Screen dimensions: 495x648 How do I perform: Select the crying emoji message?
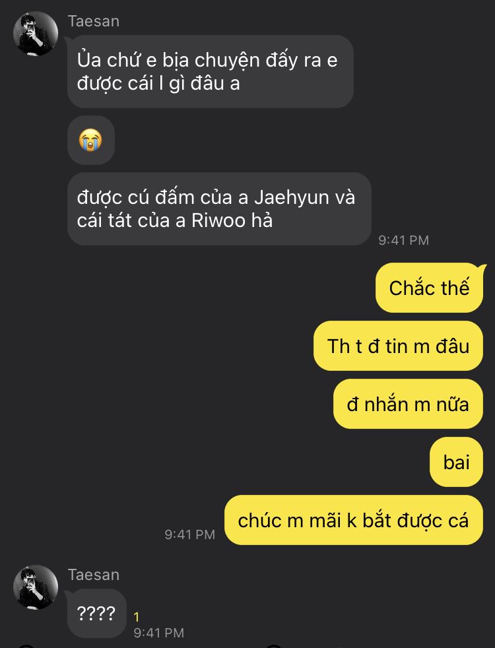pos(91,140)
